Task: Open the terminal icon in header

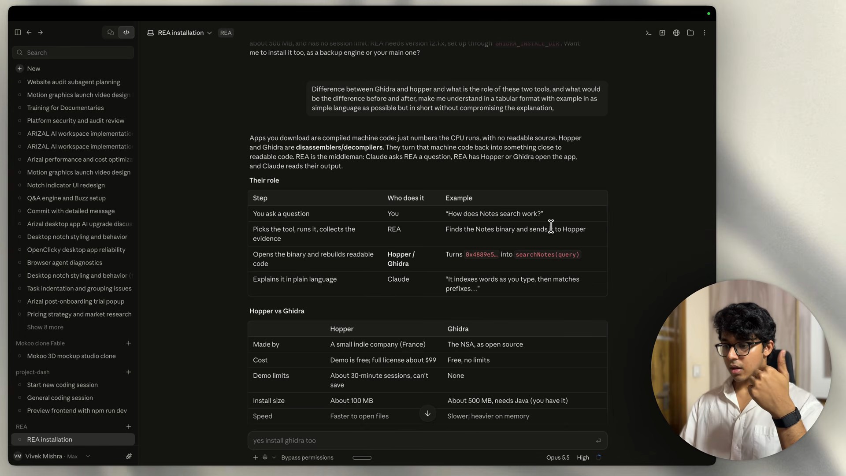Action: 648,33
